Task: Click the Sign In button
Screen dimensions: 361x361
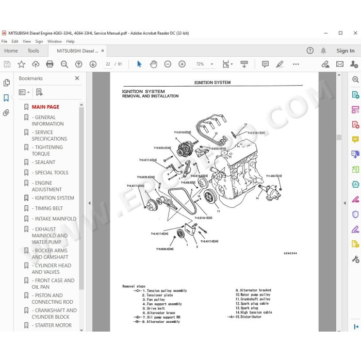Action: (x=346, y=51)
